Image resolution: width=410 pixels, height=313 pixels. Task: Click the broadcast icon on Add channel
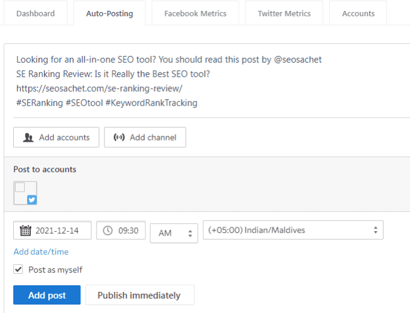119,138
